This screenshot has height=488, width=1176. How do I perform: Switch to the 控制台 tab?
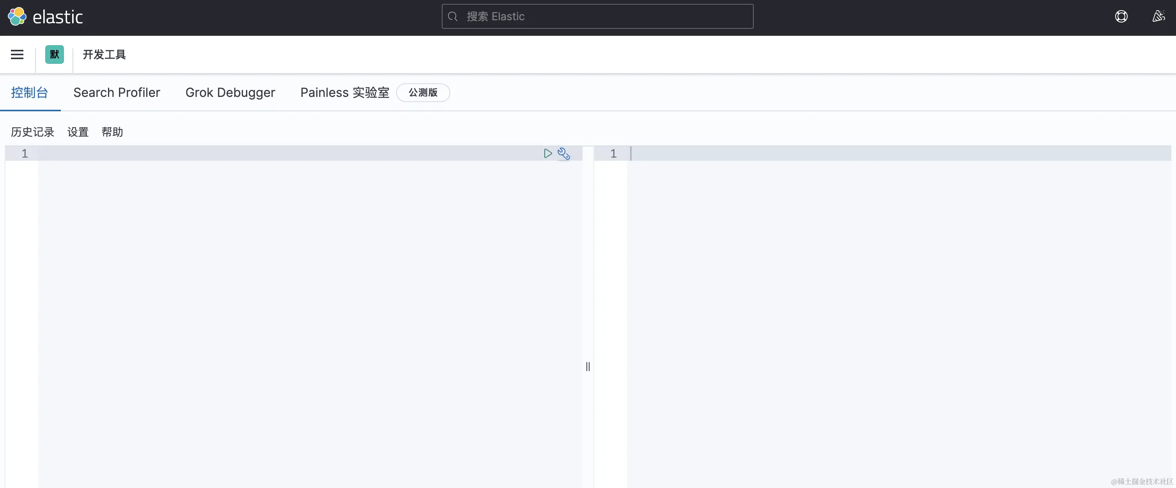(x=30, y=93)
